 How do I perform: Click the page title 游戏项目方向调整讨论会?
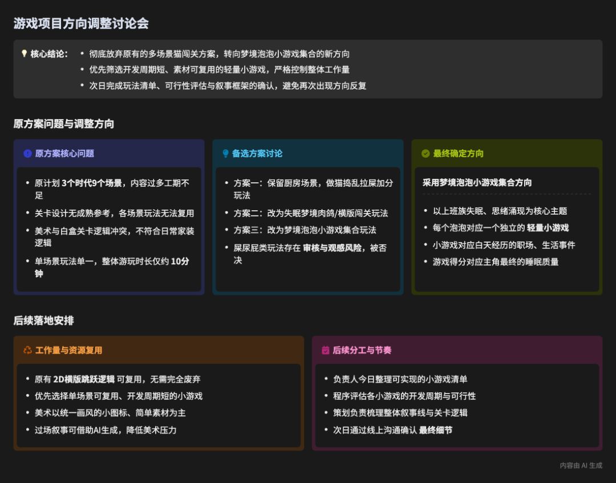(82, 23)
